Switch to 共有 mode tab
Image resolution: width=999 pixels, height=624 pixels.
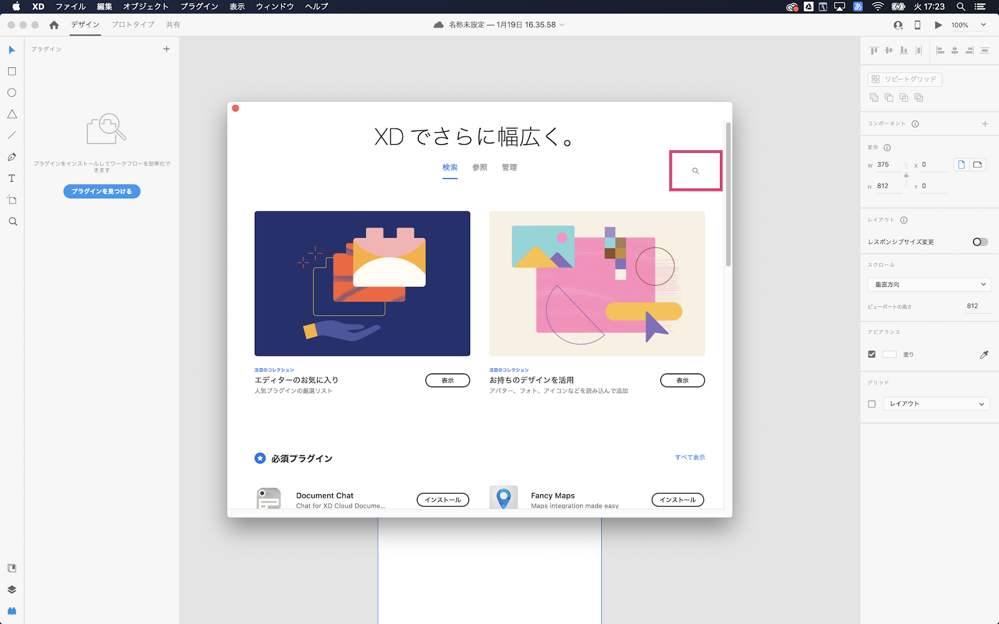[173, 25]
